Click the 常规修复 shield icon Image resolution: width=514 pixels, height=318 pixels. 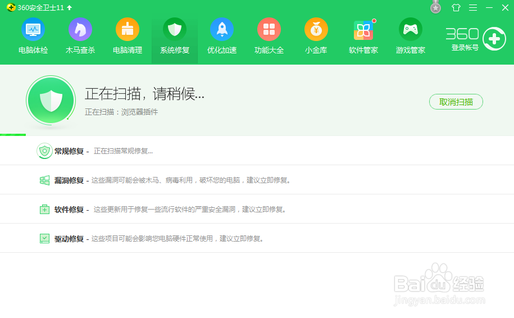tap(44, 151)
